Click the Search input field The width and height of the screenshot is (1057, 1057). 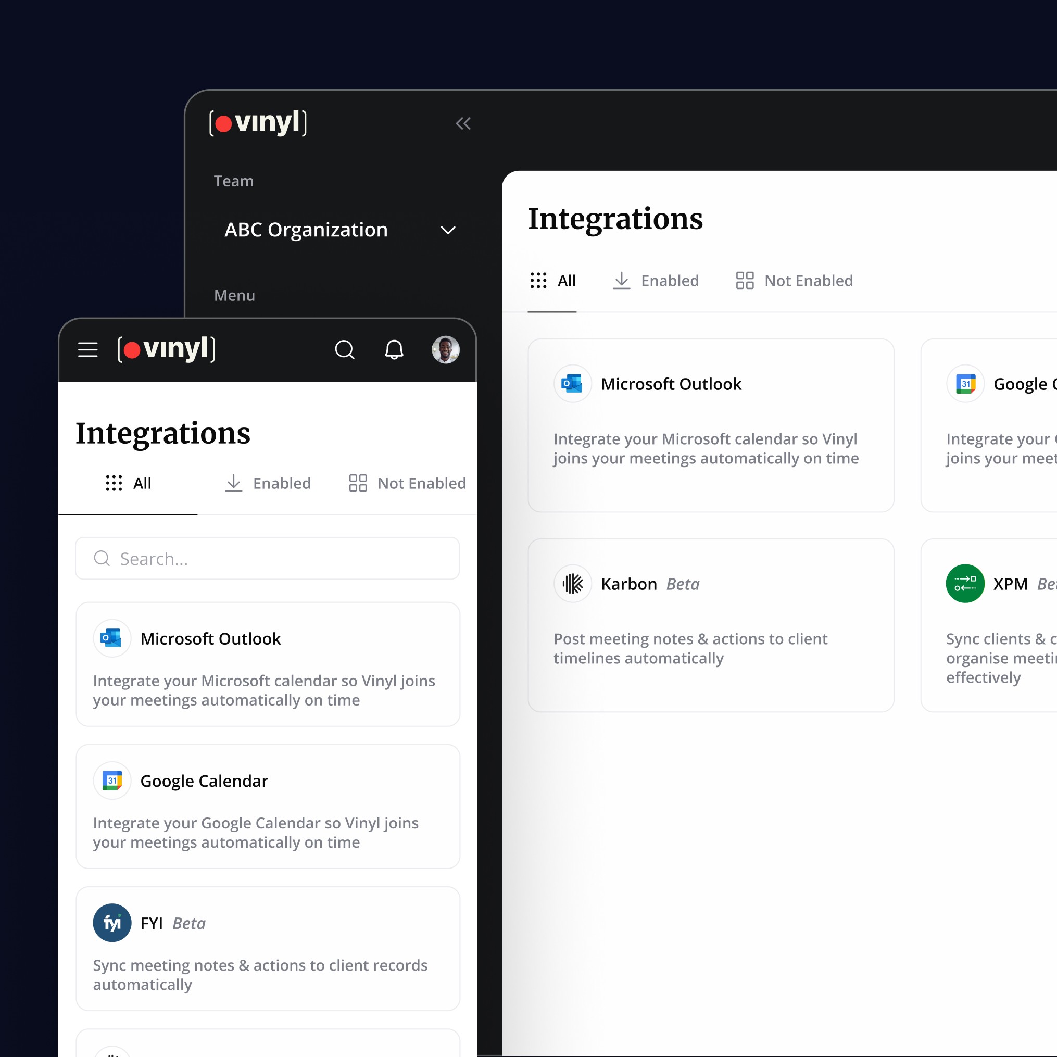267,559
